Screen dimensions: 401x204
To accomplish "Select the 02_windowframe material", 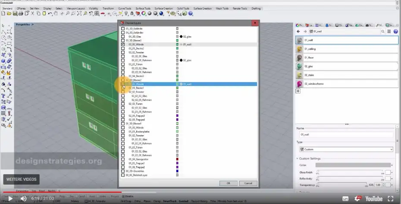I will tap(347, 84).
